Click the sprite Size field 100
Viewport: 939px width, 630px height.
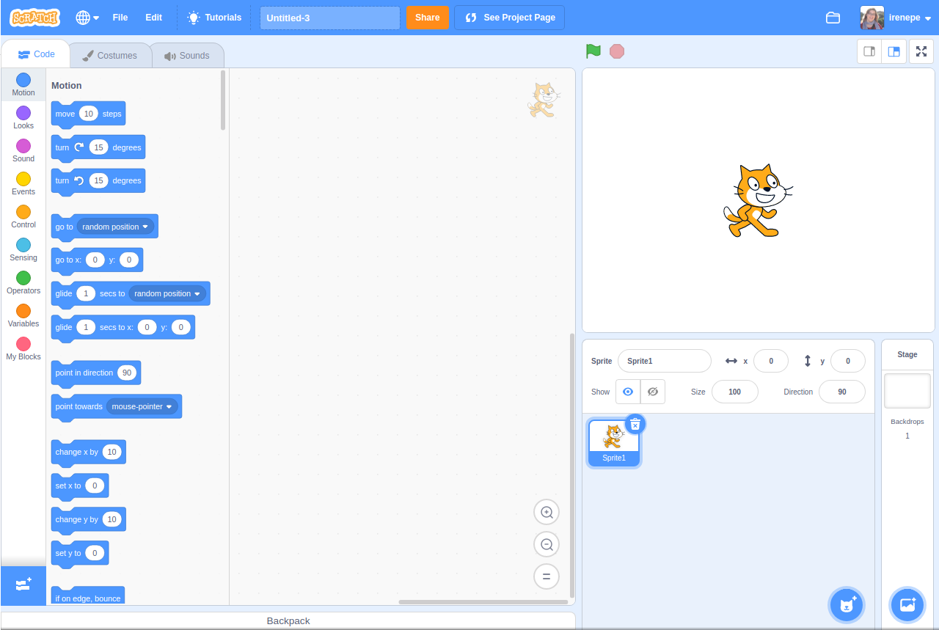coord(735,392)
